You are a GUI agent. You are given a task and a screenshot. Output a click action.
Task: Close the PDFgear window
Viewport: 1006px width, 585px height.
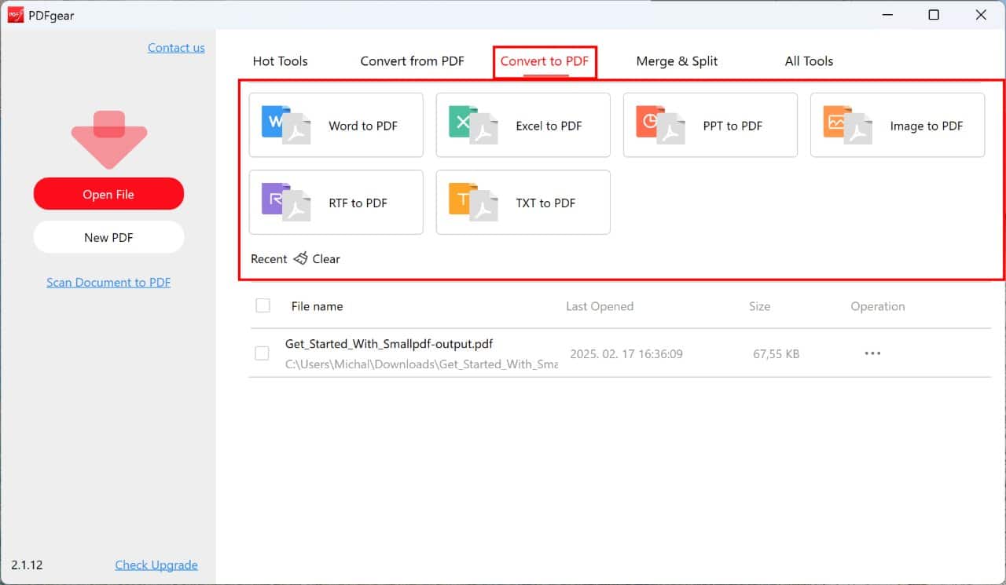click(981, 15)
